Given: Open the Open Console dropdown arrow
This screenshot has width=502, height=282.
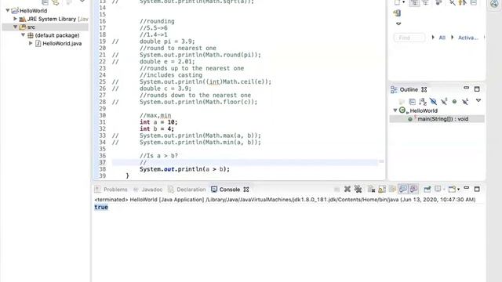Looking at the screenshot, I should [458, 190].
